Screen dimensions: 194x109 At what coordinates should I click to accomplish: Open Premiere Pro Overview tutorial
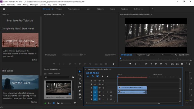[x=20, y=40]
